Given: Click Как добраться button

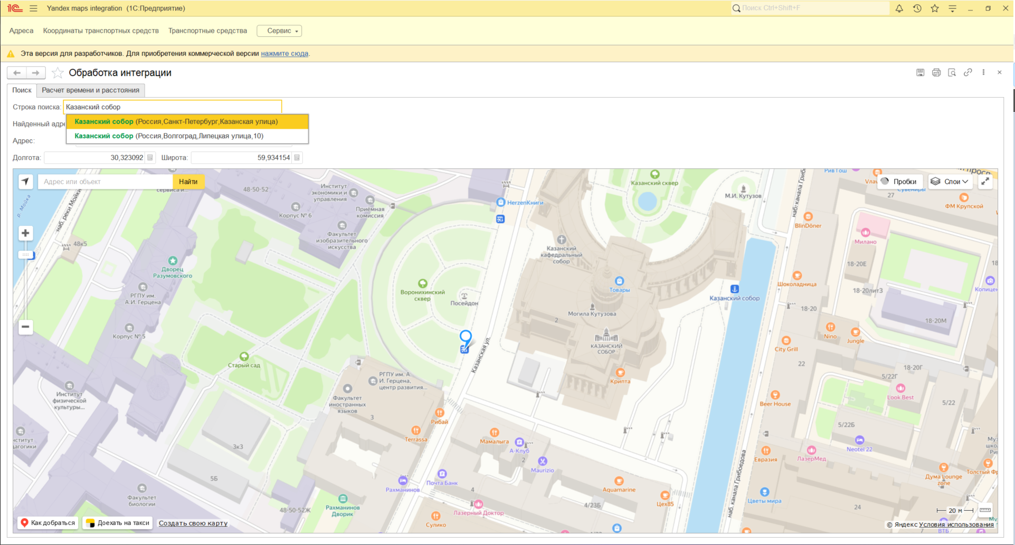Looking at the screenshot, I should pyautogui.click(x=48, y=523).
